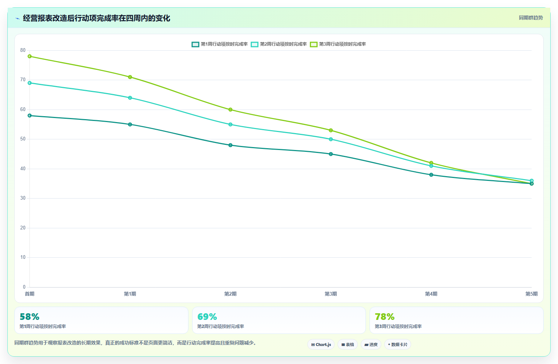Click the lightning icon beside the chart title
Viewport: 558px width, 364px height.
click(x=17, y=18)
